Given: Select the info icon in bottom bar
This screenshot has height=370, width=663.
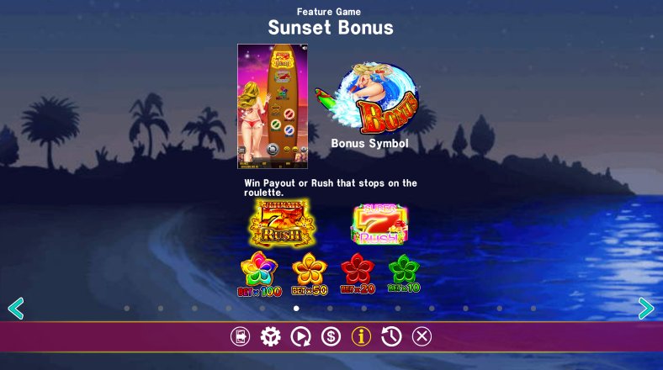Looking at the screenshot, I should [361, 336].
